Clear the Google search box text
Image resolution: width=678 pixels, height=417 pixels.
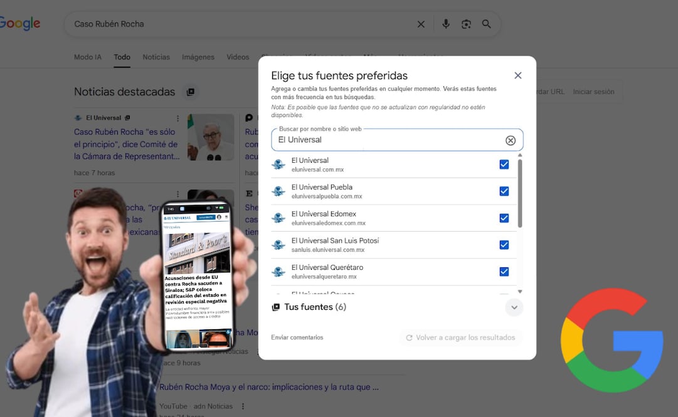pyautogui.click(x=421, y=24)
